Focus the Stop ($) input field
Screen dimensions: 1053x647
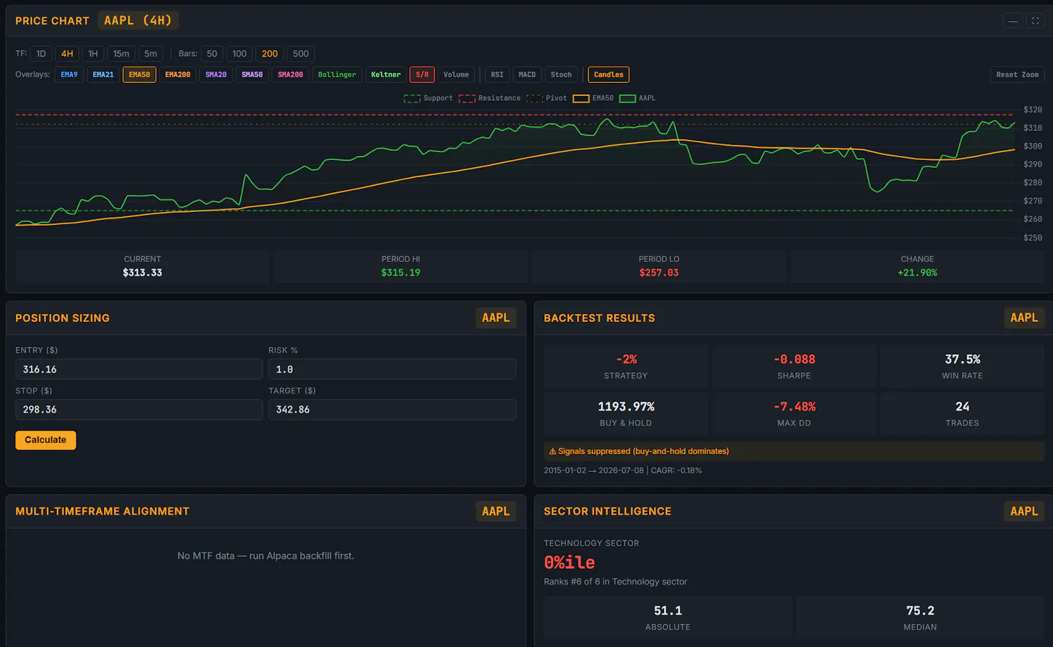139,409
